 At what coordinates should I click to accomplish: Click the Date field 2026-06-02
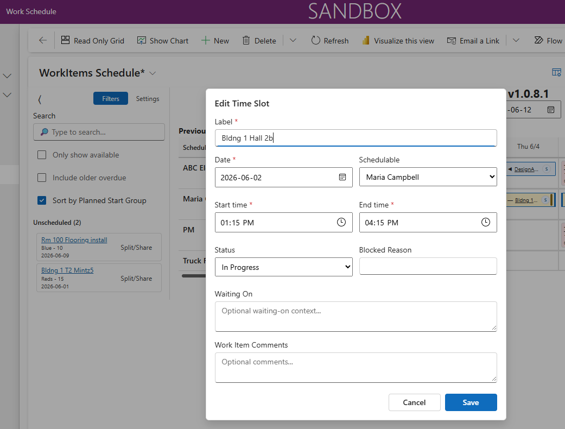click(283, 177)
